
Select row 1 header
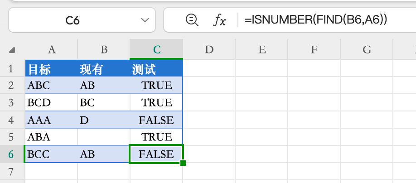12,69
